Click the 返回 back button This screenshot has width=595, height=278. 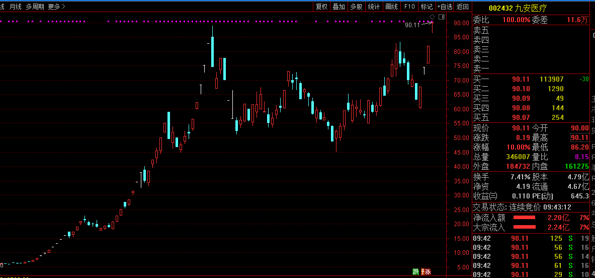pos(463,7)
